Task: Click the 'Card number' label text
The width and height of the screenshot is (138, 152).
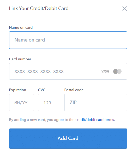Action: click(20, 59)
